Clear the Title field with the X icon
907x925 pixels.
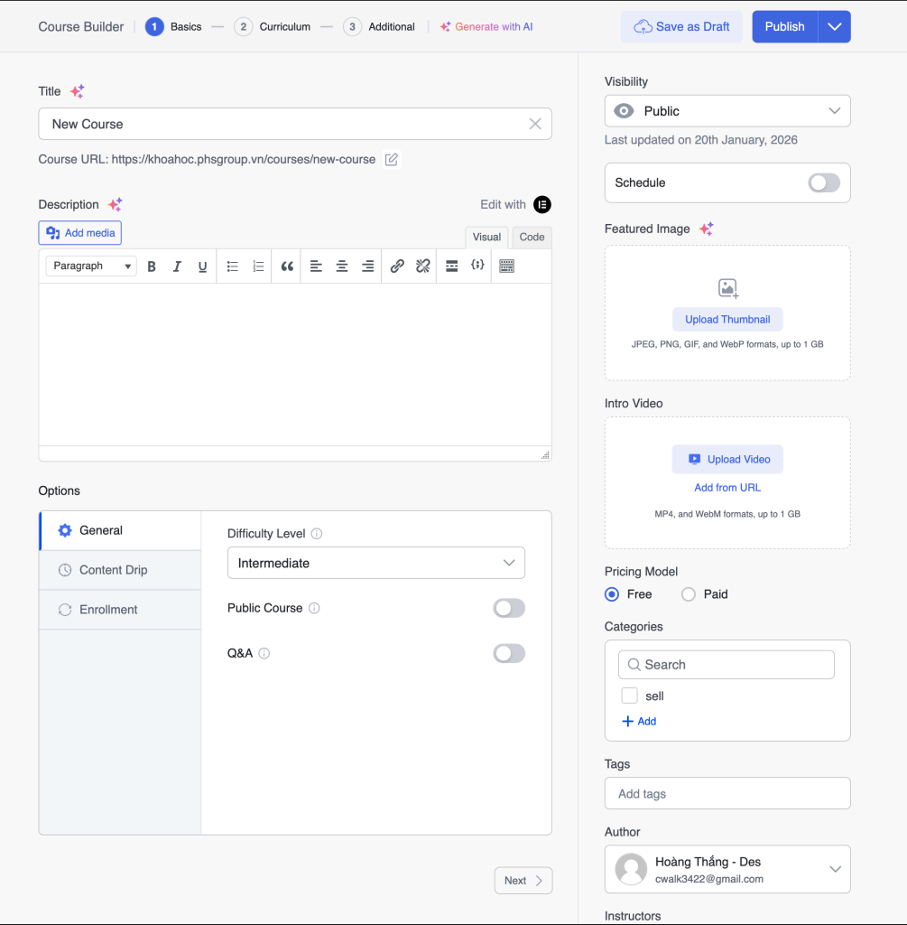point(535,124)
